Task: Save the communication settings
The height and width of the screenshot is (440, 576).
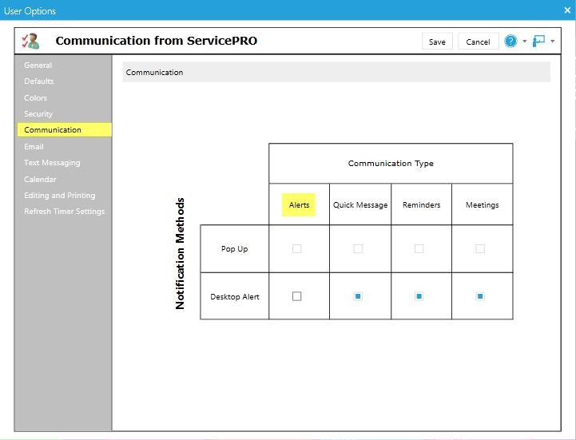Action: (437, 42)
